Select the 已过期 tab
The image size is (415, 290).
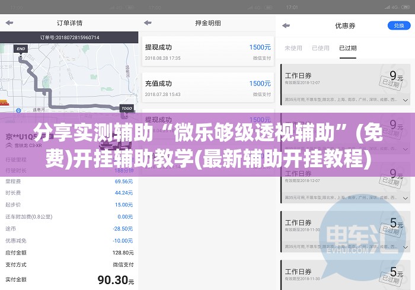pos(348,48)
